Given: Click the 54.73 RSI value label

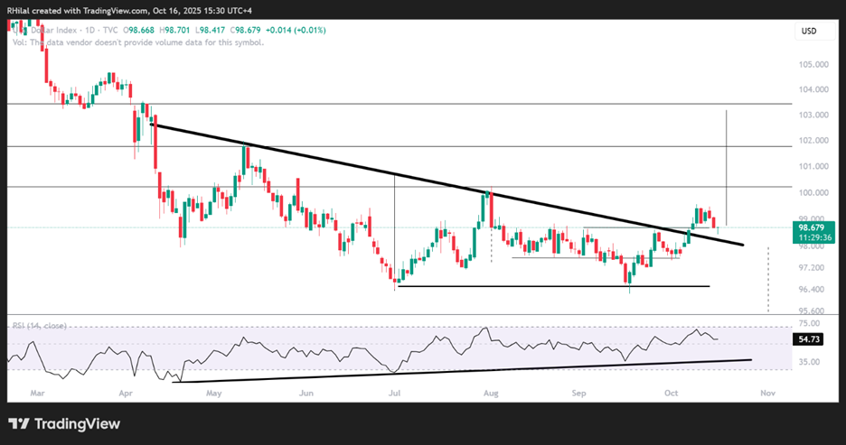Looking at the screenshot, I should point(807,339).
